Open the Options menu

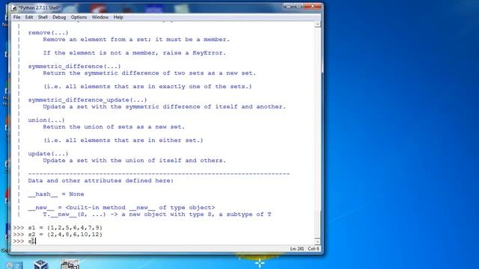79,17
